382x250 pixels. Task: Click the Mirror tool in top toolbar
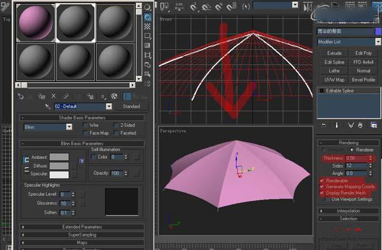click(308, 7)
